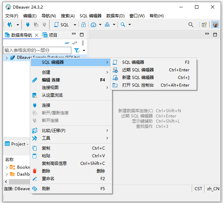Click the SQL editor toolbar button
The height and width of the screenshot is (203, 223).
[x=61, y=25]
